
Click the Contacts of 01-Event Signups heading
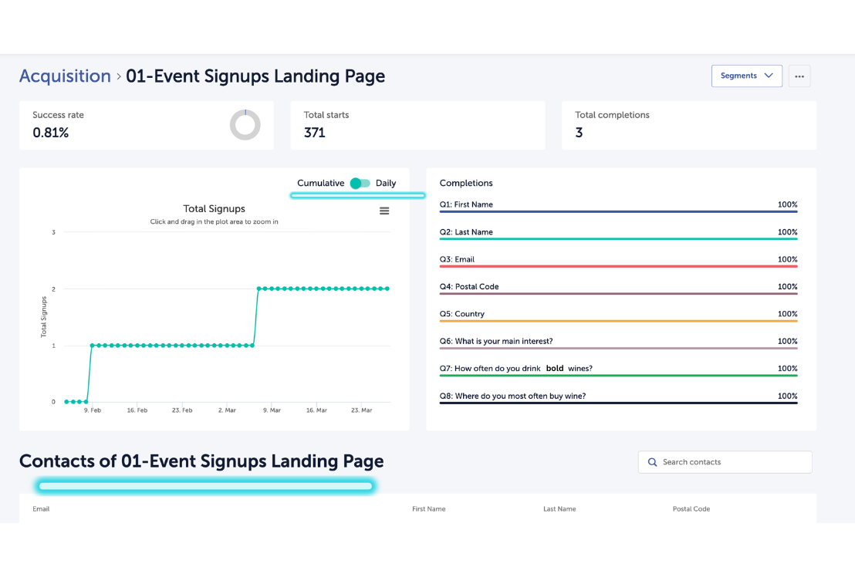[x=201, y=461]
